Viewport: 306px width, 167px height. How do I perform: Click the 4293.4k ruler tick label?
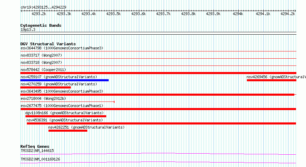click(89, 14)
